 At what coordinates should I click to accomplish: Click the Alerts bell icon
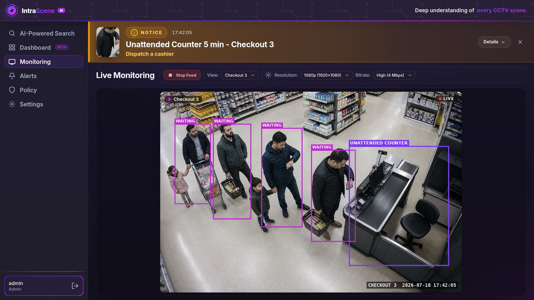[x=12, y=76]
